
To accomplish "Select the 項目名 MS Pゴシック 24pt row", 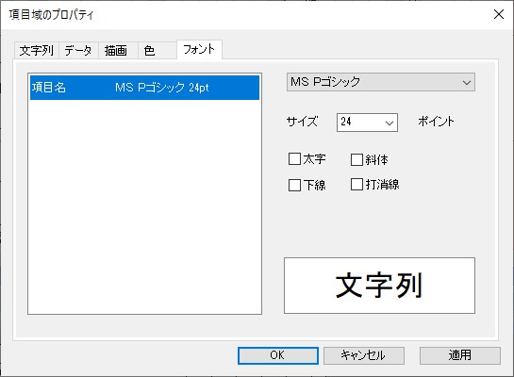I will (144, 88).
